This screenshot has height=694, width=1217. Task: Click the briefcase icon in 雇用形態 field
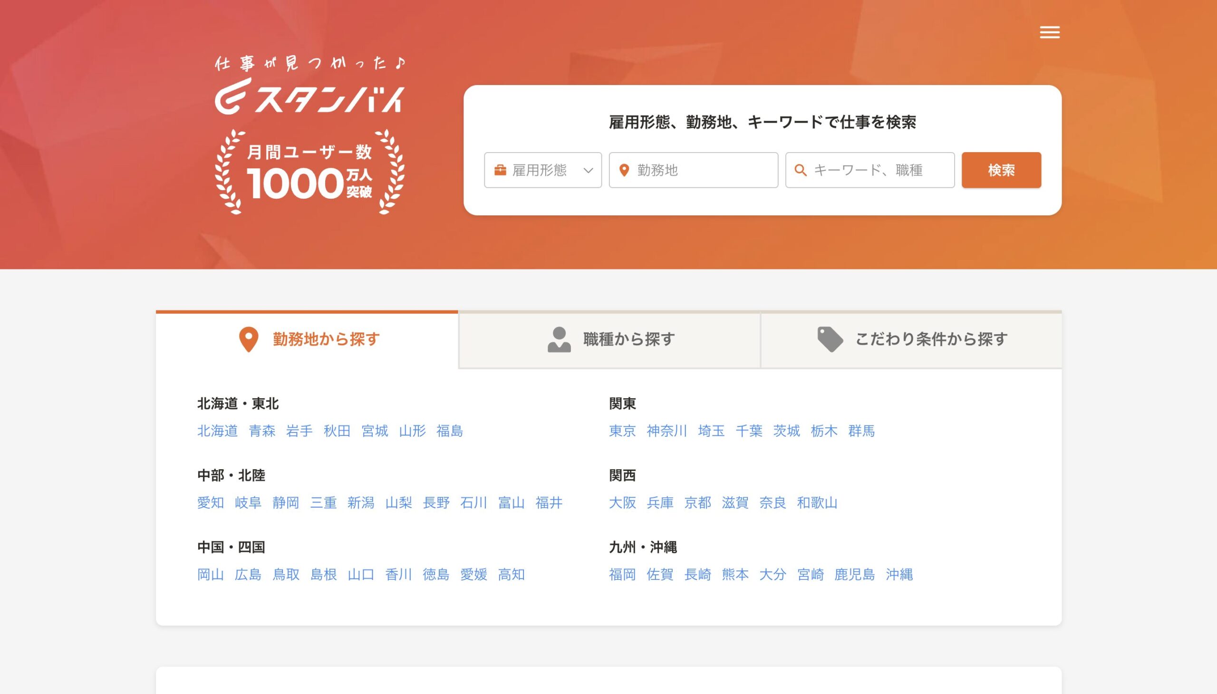[500, 170]
